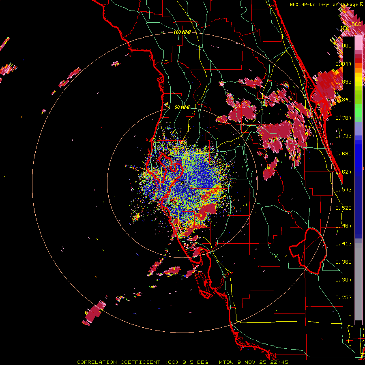
Task: Select the 0.520 value on the scale
Action: coord(344,208)
